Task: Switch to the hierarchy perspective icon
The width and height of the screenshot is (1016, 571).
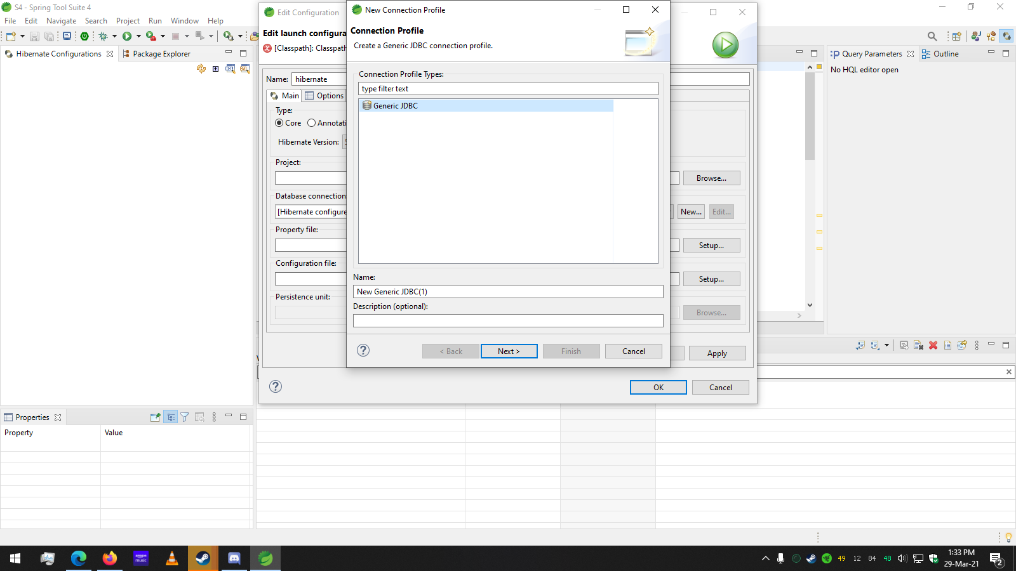Action: 991,36
